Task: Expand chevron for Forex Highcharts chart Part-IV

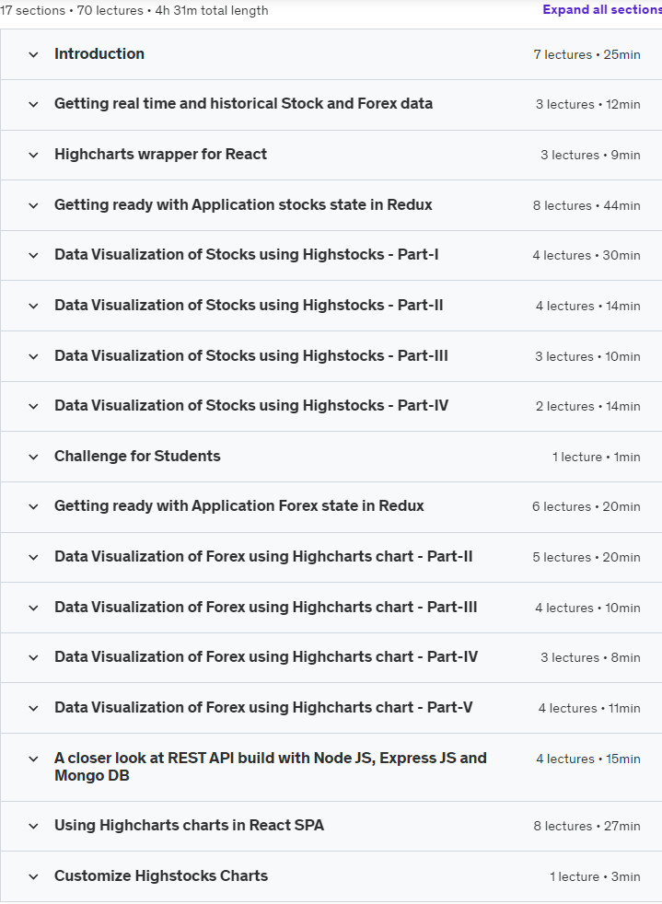Action: pyautogui.click(x=33, y=658)
